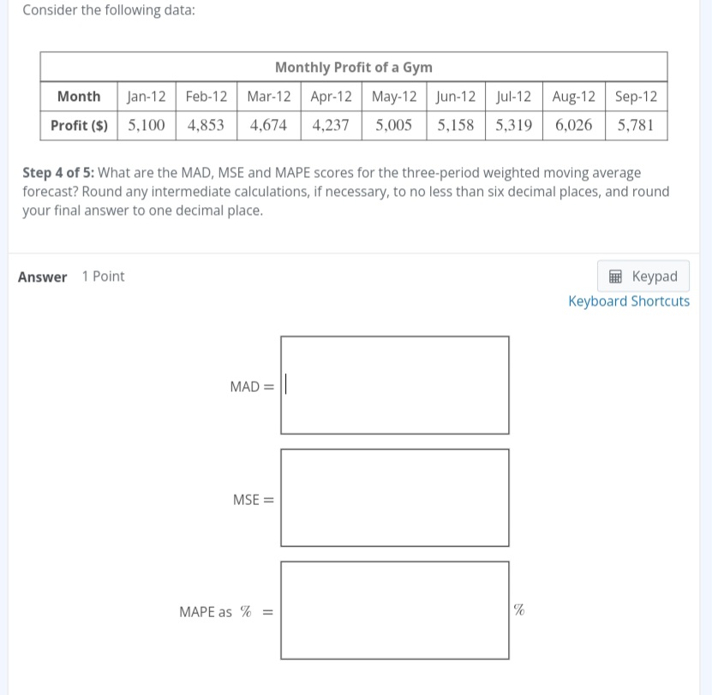Select the profit value 4,237
The height and width of the screenshot is (695, 712).
pyautogui.click(x=331, y=125)
